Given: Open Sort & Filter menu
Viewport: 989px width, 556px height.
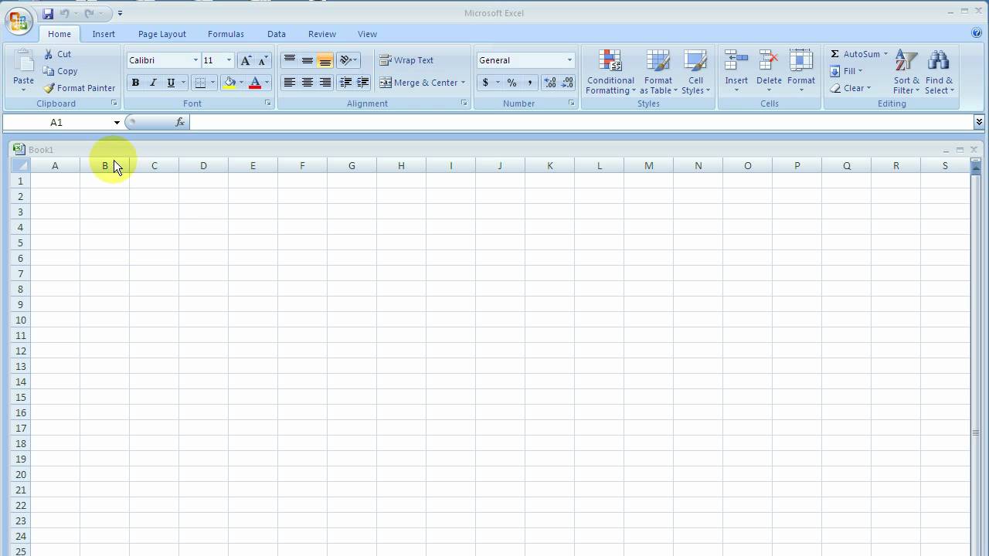Looking at the screenshot, I should point(906,72).
